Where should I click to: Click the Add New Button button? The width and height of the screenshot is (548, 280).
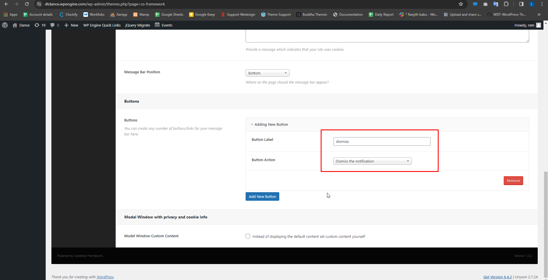262,196
